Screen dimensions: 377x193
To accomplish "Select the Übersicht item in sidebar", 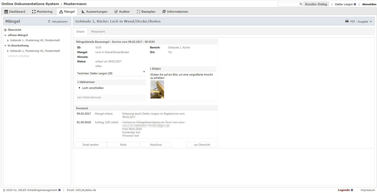I will 14,30.
